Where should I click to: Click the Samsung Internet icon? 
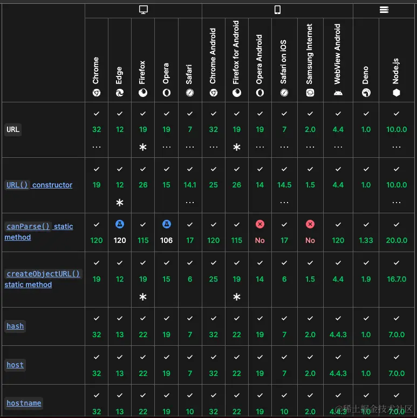pyautogui.click(x=310, y=93)
